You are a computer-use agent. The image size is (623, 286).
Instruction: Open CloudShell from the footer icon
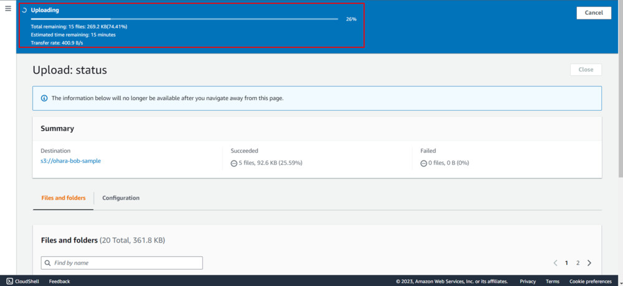tap(9, 281)
